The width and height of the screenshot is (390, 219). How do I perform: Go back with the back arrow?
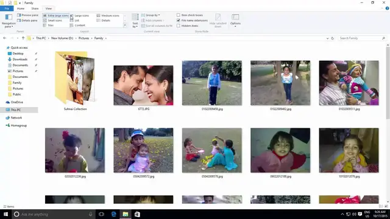click(5, 38)
